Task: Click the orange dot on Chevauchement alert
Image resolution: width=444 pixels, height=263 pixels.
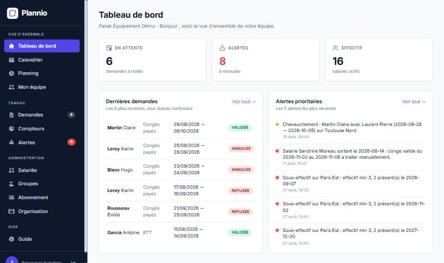Action: (277, 124)
